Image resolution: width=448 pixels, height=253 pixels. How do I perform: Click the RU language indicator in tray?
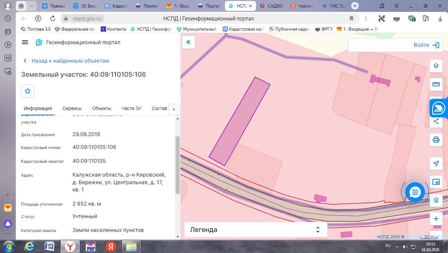(x=388, y=246)
